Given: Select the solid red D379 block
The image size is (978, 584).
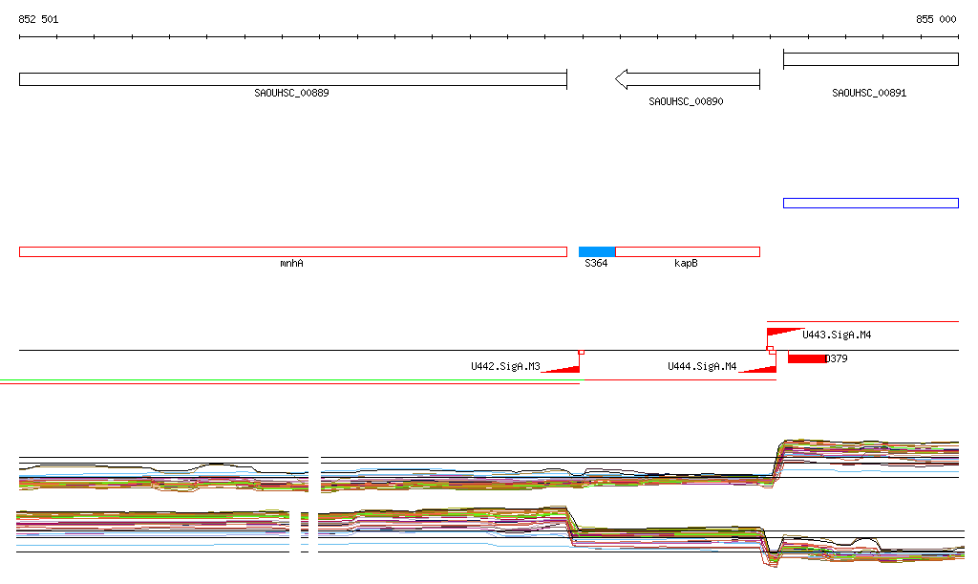Looking at the screenshot, I should coord(807,358).
